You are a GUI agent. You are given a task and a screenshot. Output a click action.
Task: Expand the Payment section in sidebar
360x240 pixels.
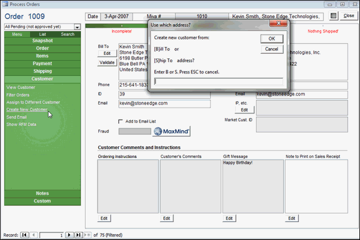point(42,64)
